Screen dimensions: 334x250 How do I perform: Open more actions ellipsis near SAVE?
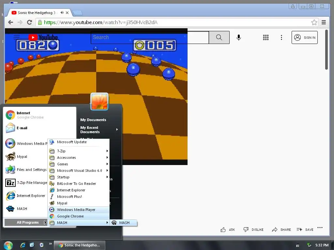pos(320,228)
